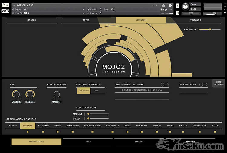The image size is (227, 153).
Task: Open the Mixer tab
Action: (87, 142)
